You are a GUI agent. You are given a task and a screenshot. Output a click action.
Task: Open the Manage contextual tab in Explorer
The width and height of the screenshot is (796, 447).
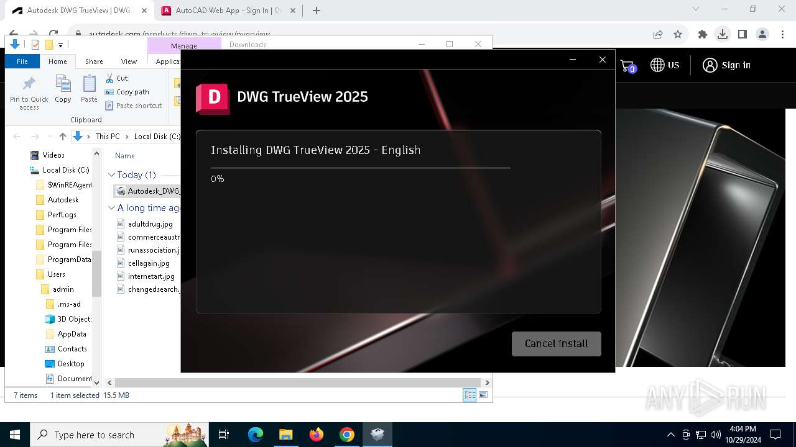184,45
